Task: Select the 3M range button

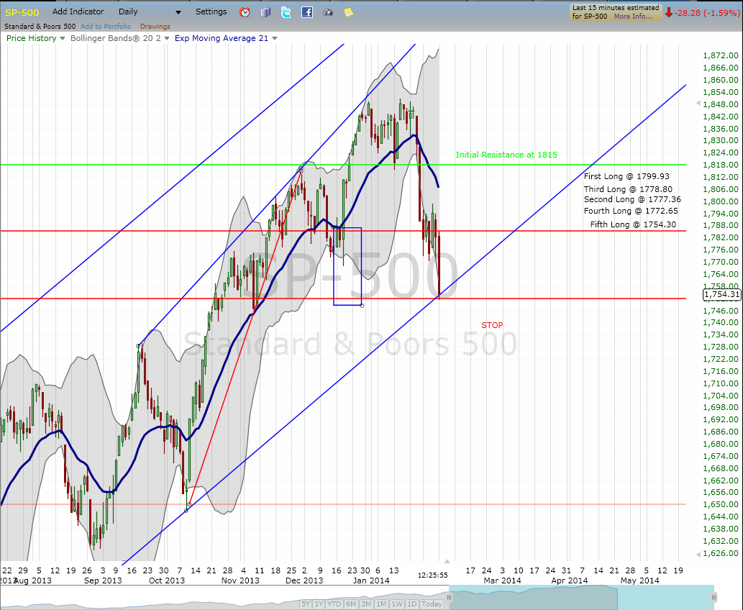Action: point(366,604)
